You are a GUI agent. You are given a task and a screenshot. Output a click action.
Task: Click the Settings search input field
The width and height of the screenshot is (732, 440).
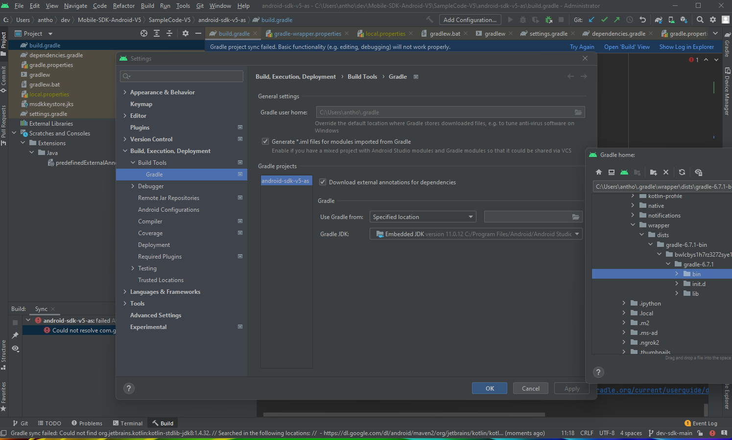182,76
